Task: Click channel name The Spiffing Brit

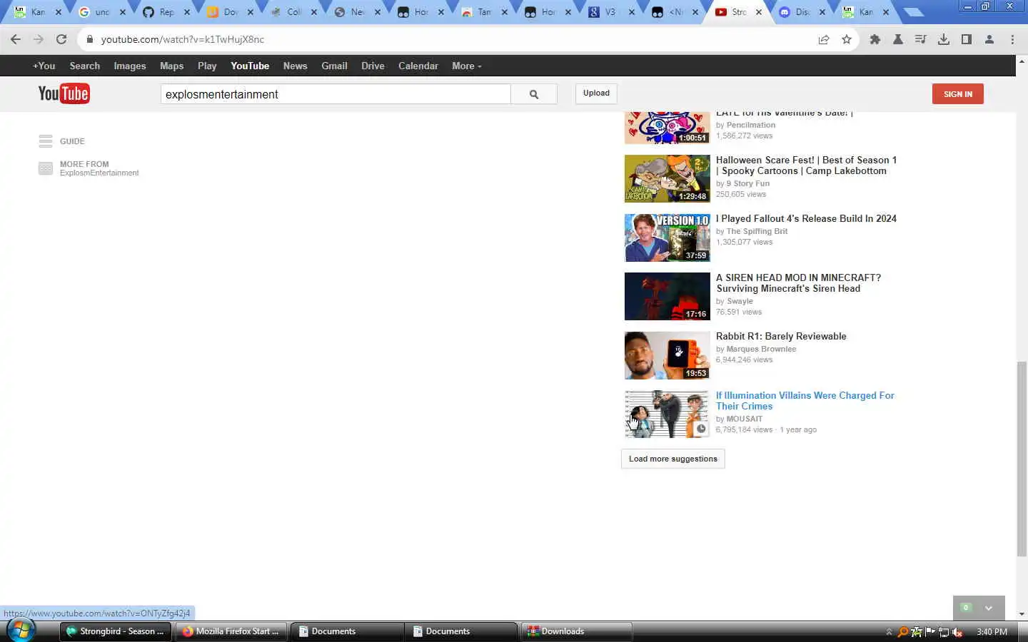Action: coord(757,231)
